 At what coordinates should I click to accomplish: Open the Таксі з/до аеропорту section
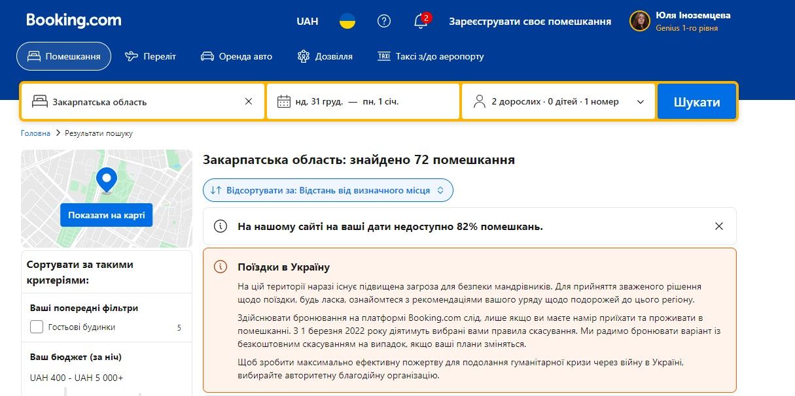(x=430, y=56)
